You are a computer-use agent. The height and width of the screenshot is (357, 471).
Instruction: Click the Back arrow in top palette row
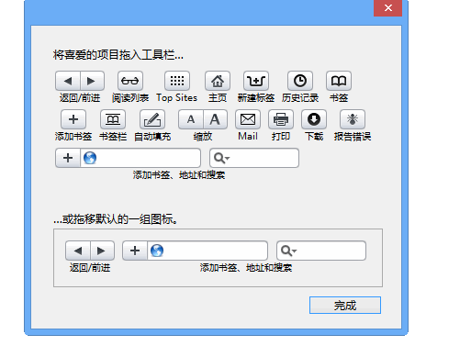[x=68, y=81]
